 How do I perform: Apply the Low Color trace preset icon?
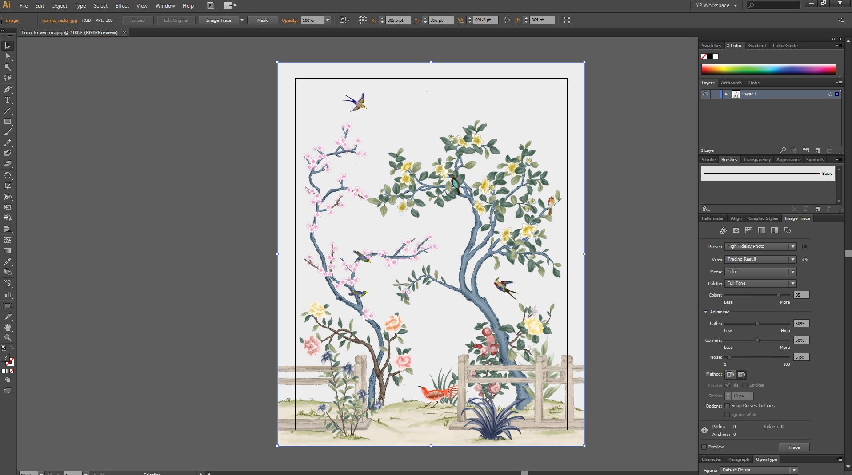click(x=749, y=230)
